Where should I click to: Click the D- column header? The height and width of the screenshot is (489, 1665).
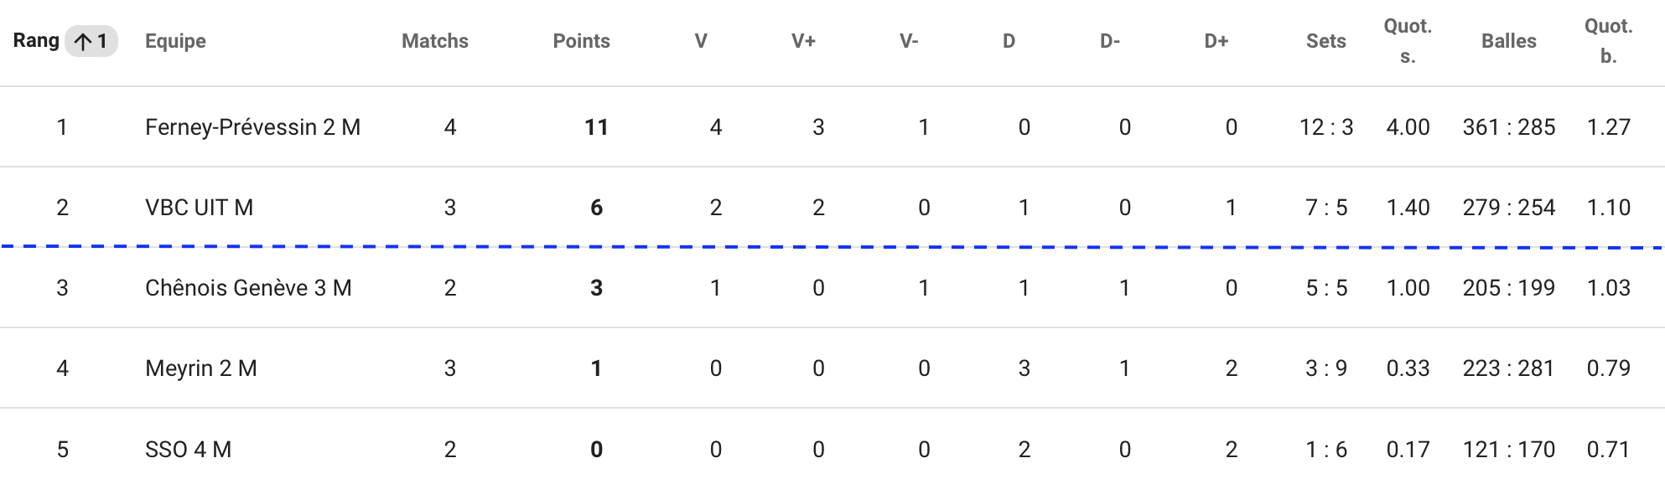[x=1110, y=41]
